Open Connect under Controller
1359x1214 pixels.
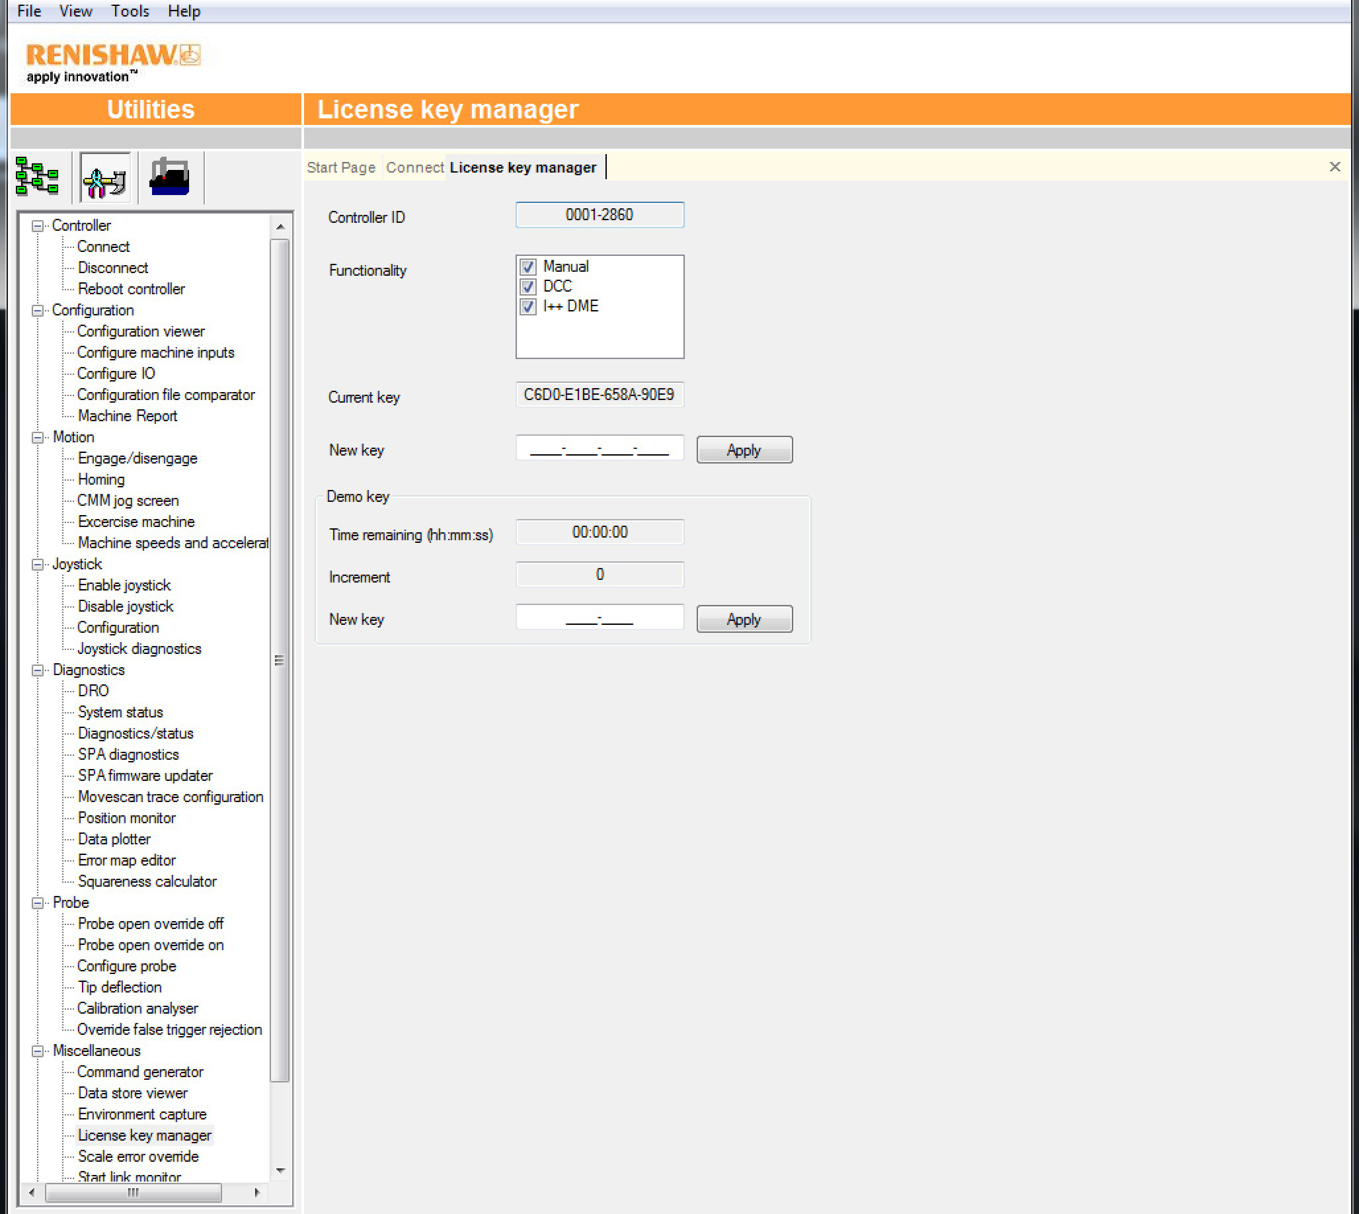tap(103, 247)
